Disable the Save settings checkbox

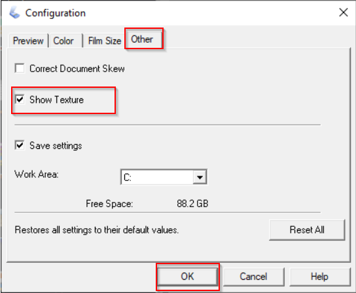click(x=20, y=146)
